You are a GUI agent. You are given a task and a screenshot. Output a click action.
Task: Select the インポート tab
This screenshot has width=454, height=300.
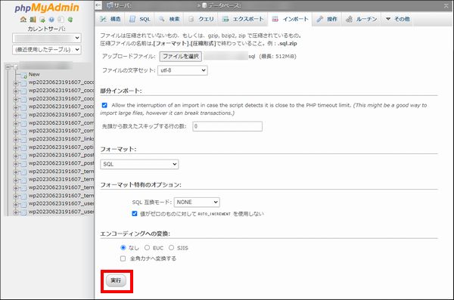290,19
